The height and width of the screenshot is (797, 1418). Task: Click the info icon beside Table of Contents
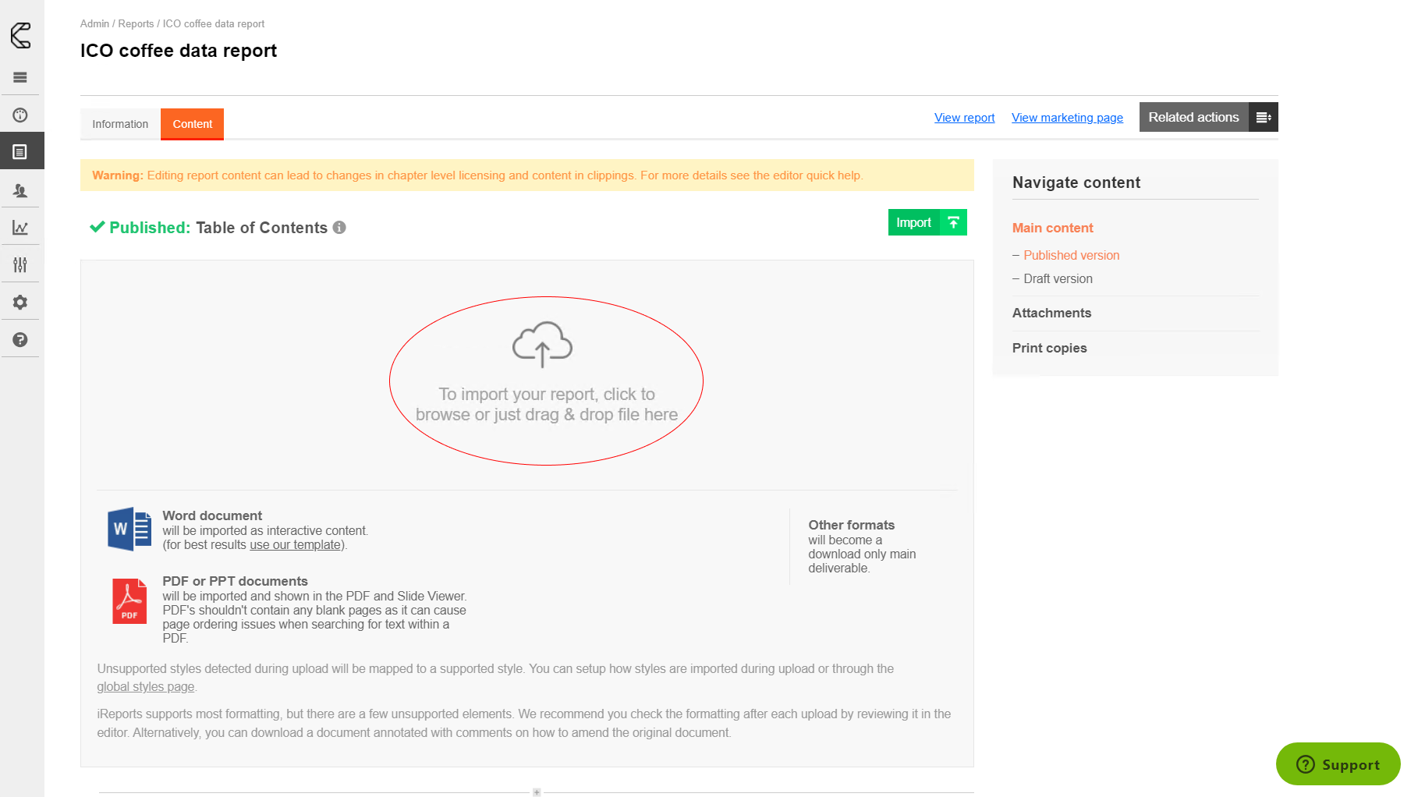[339, 228]
